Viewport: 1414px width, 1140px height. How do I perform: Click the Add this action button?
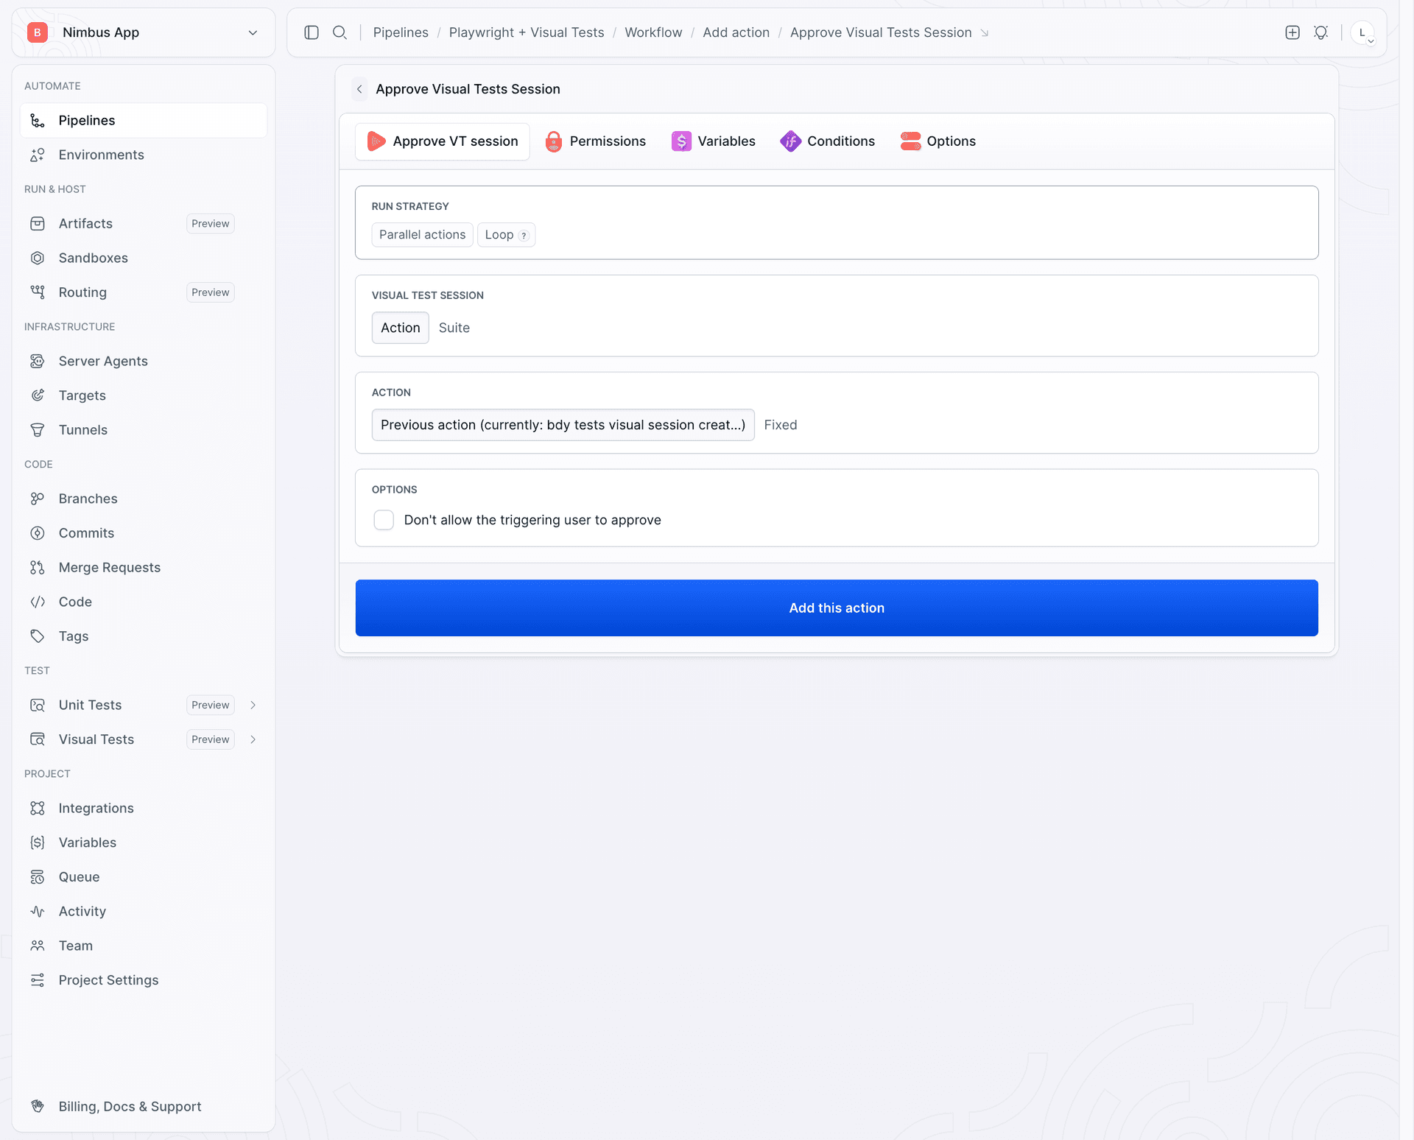click(837, 608)
